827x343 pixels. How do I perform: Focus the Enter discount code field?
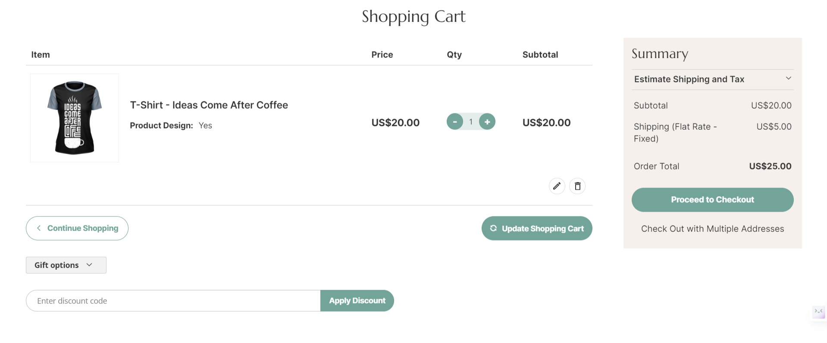point(173,301)
